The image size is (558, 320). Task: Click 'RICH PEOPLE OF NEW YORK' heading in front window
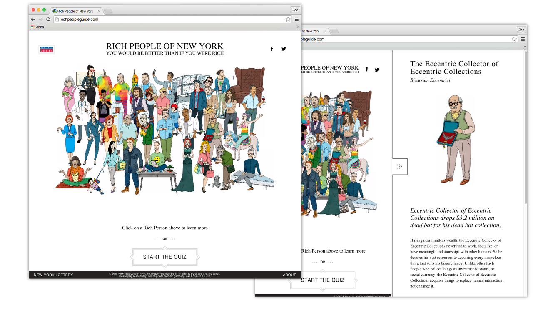click(165, 46)
